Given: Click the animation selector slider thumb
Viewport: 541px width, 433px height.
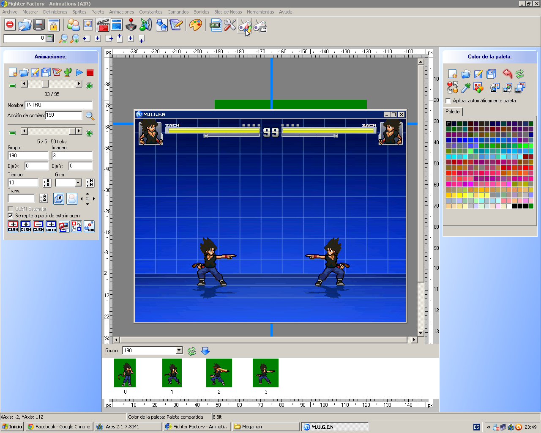Looking at the screenshot, I should click(45, 84).
